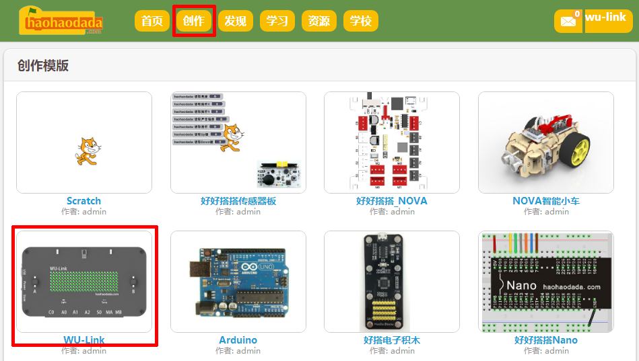Click the author text under Scratch

pyautogui.click(x=84, y=212)
